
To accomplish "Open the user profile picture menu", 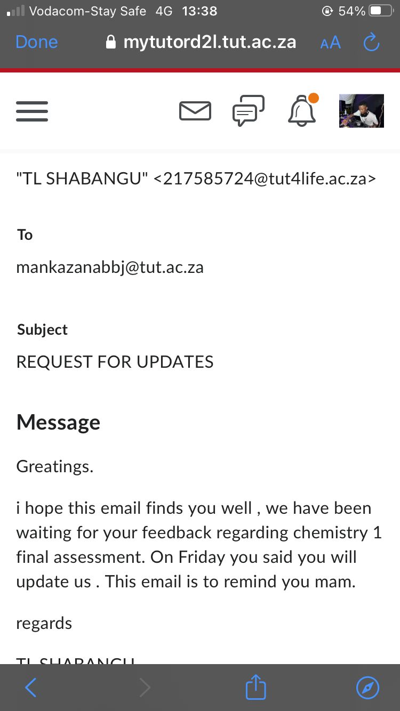I will click(362, 111).
